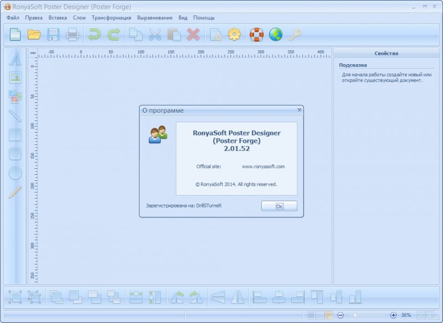Zoom in with the plus button

(x=393, y=315)
